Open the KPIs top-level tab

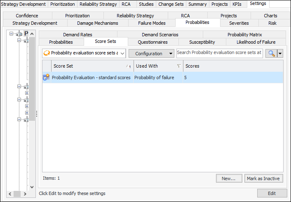click(x=237, y=4)
